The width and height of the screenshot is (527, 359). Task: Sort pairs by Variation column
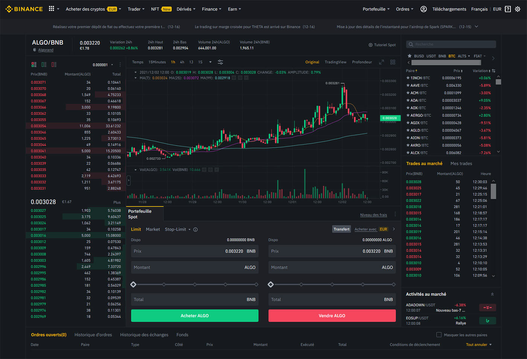(x=481, y=71)
